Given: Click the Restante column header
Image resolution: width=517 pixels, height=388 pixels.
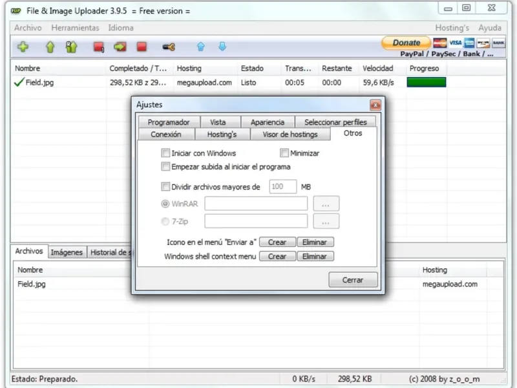Looking at the screenshot, I should click(x=337, y=69).
